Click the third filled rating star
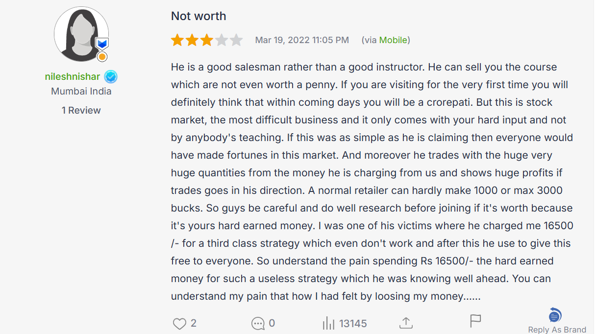The width and height of the screenshot is (596, 334). tap(207, 40)
